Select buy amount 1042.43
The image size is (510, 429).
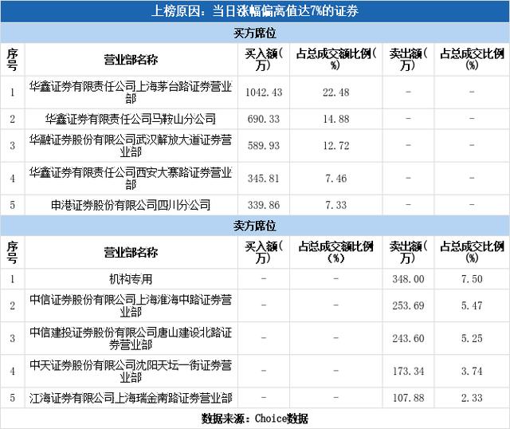click(x=264, y=92)
